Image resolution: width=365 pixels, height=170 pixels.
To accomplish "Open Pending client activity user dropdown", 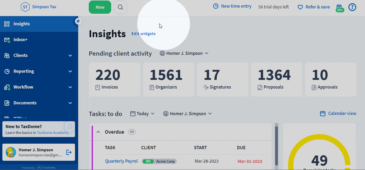I will click(184, 53).
